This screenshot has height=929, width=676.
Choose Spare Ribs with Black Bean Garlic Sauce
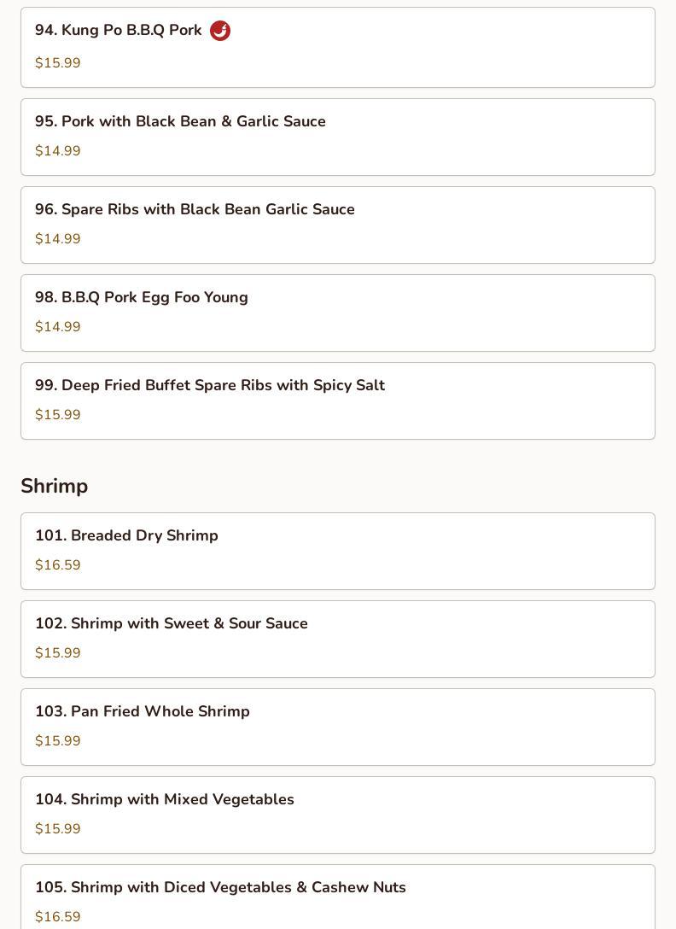coord(195,209)
